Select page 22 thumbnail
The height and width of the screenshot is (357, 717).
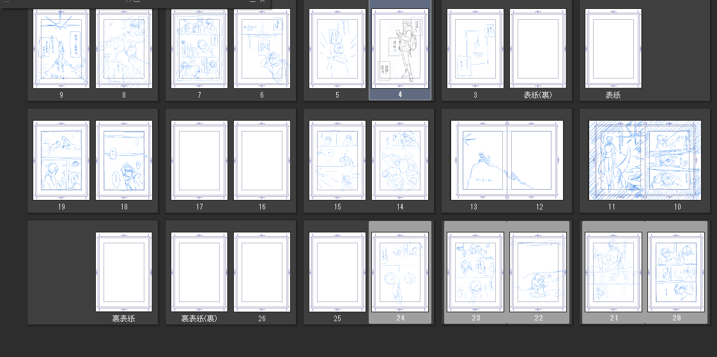click(x=538, y=271)
